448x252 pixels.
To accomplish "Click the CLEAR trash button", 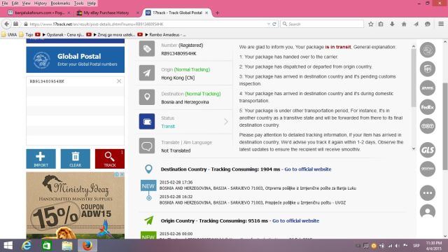I will click(x=75, y=159).
